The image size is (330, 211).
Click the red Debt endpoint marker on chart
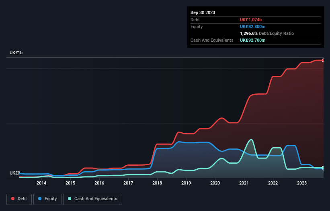323,60
